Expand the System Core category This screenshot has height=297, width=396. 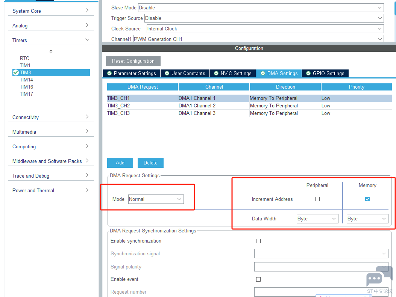tap(51, 11)
